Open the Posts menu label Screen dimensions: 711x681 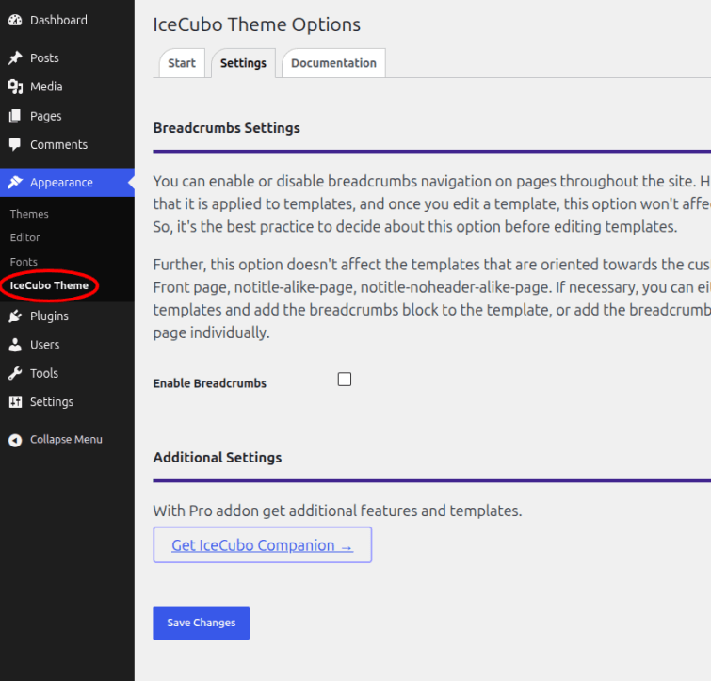click(44, 58)
